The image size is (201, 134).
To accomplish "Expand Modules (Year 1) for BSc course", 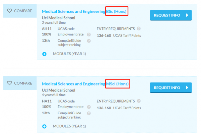I will tap(69, 54).
